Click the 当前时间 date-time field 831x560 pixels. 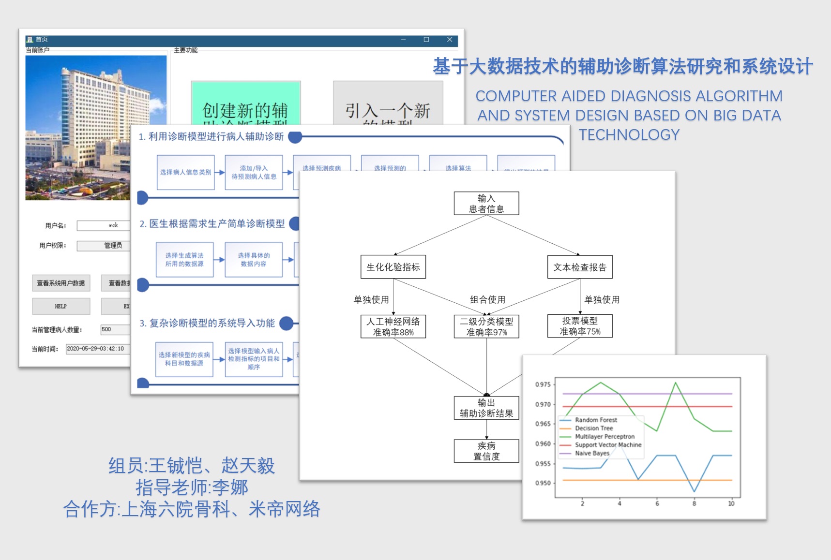coord(98,349)
